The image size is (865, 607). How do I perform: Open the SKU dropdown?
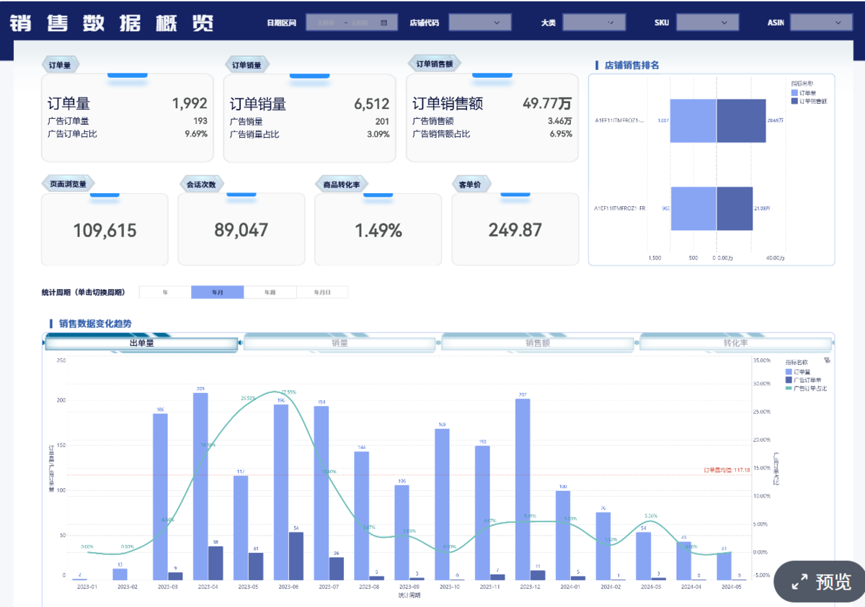coord(708,23)
